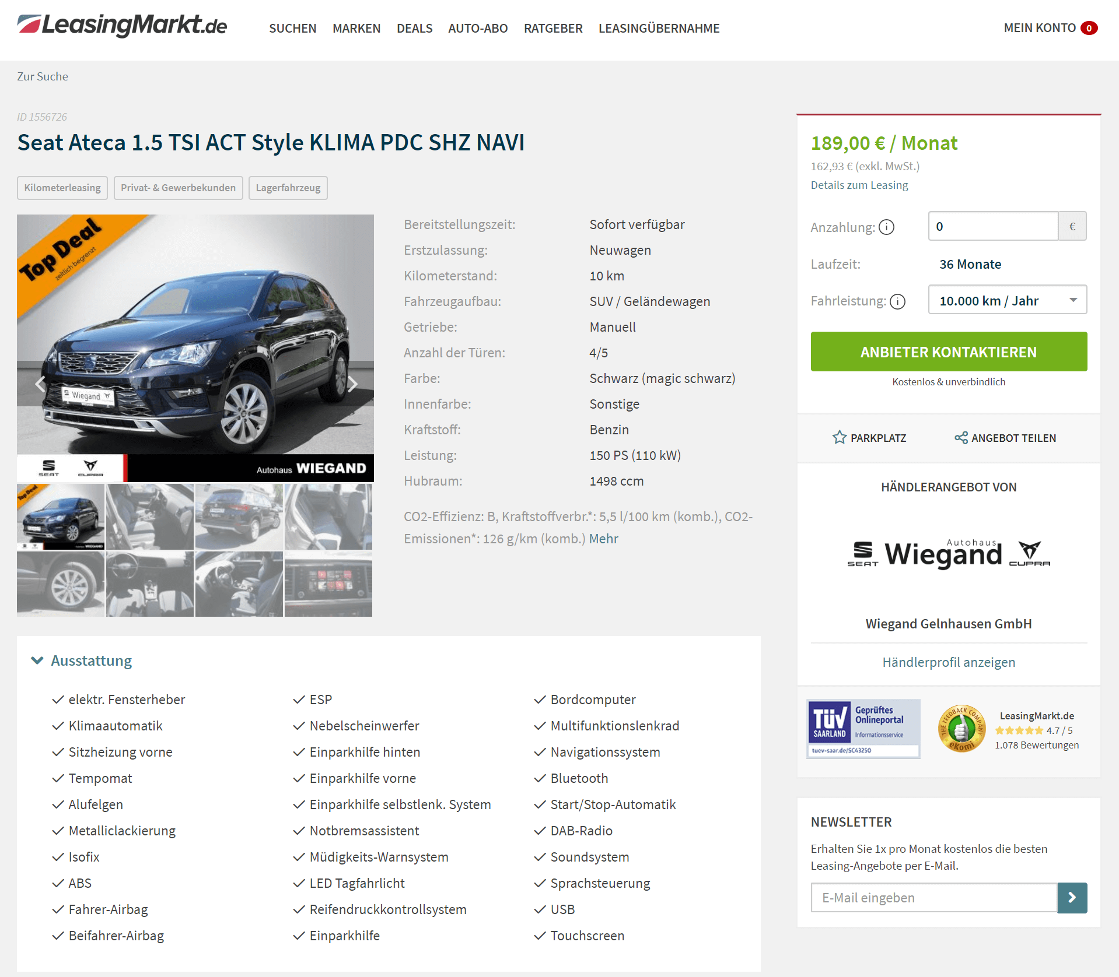
Task: Open the LEASINGÜBERNAHME menu
Action: point(659,28)
